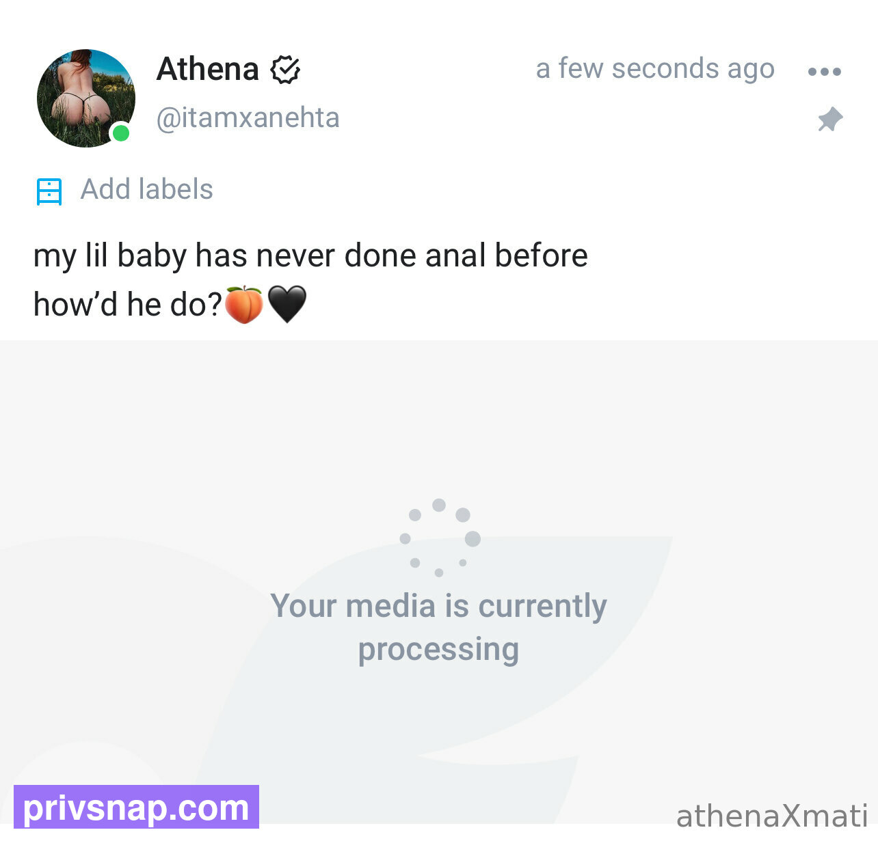
Task: Click the black heart emoji in the post
Action: (x=287, y=305)
